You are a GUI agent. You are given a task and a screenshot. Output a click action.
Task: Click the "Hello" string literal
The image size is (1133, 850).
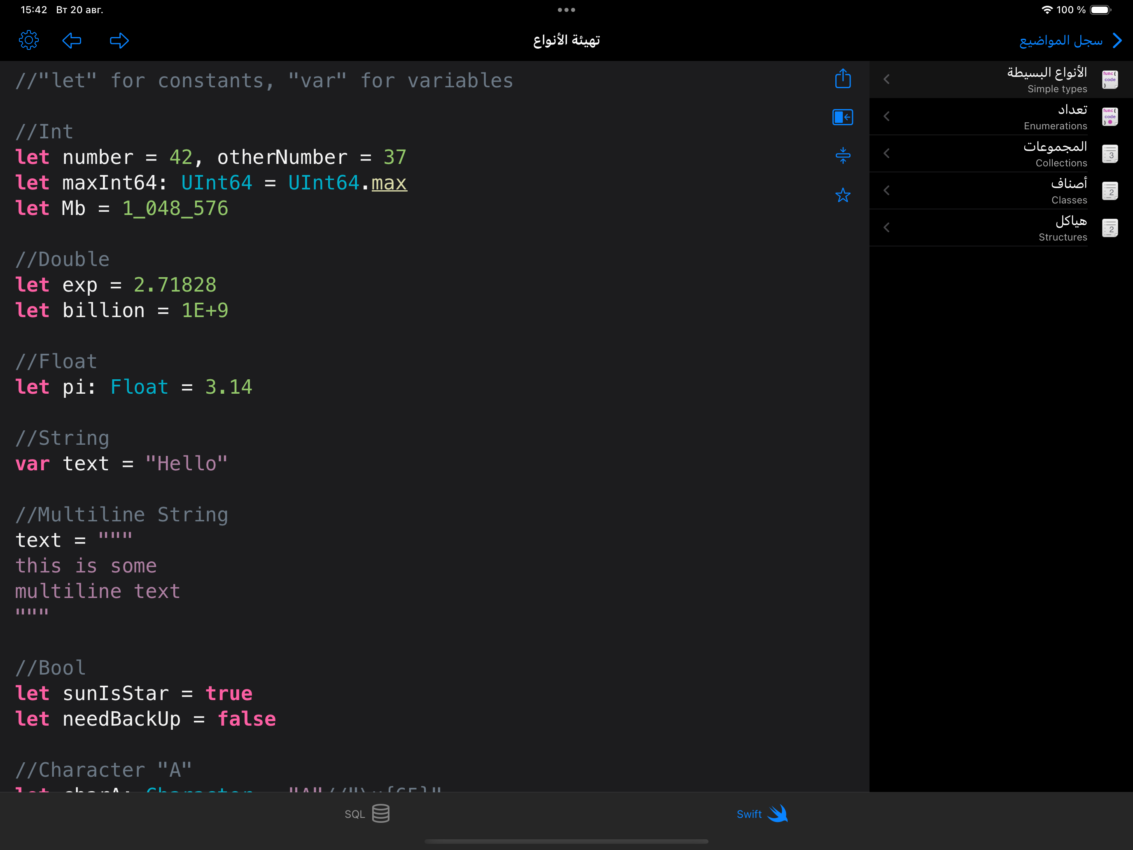pyautogui.click(x=187, y=464)
